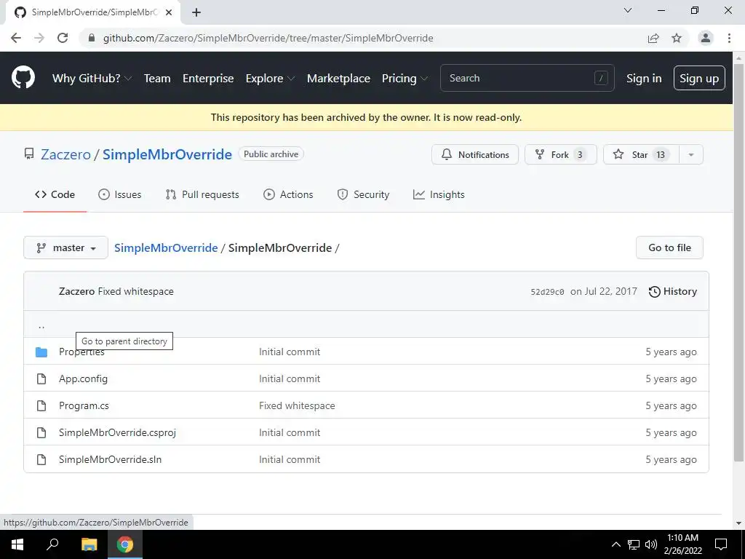The height and width of the screenshot is (559, 745).
Task: View site info via the padlock icon
Action: tap(92, 38)
